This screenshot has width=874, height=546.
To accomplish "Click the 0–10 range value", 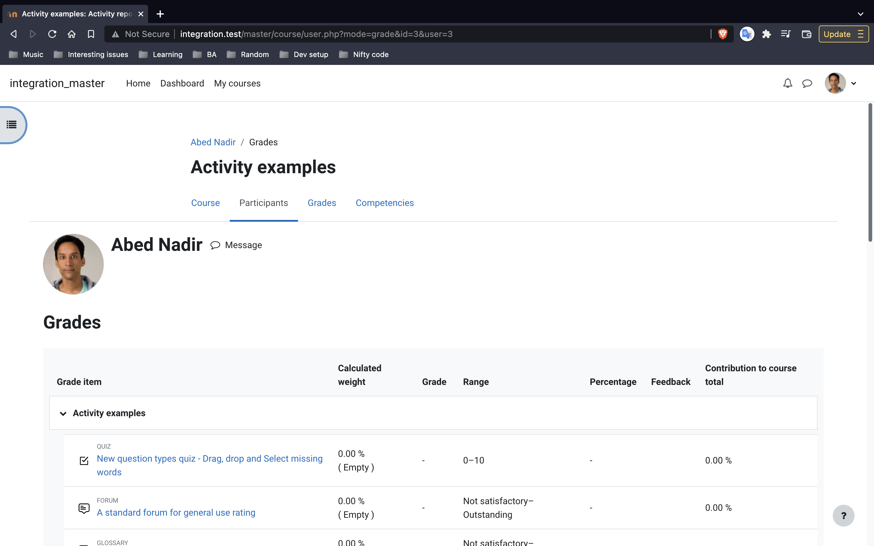I will 473,461.
